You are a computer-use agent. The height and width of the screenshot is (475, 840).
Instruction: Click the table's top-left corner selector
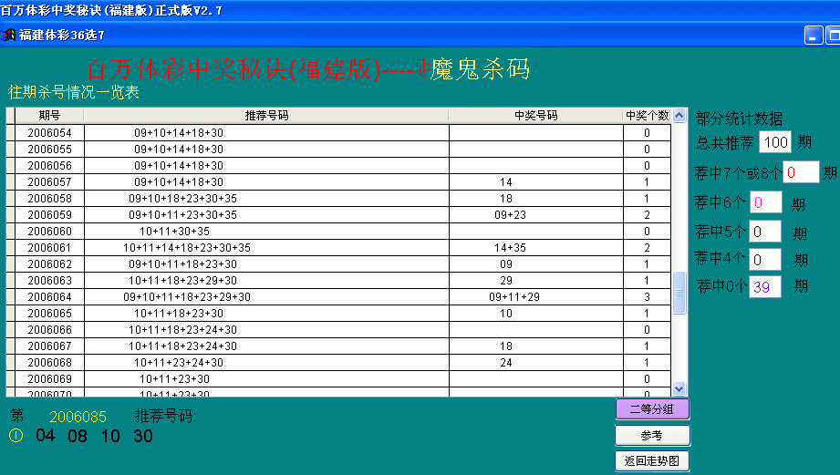pos(11,116)
